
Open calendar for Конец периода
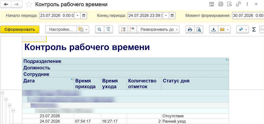coord(172,16)
